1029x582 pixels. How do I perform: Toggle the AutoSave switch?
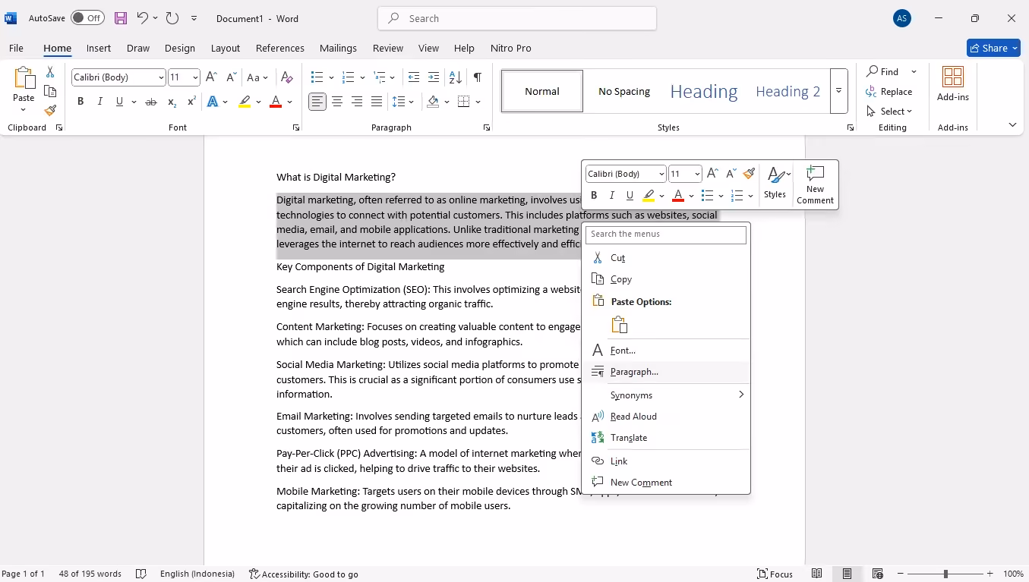[x=87, y=18]
